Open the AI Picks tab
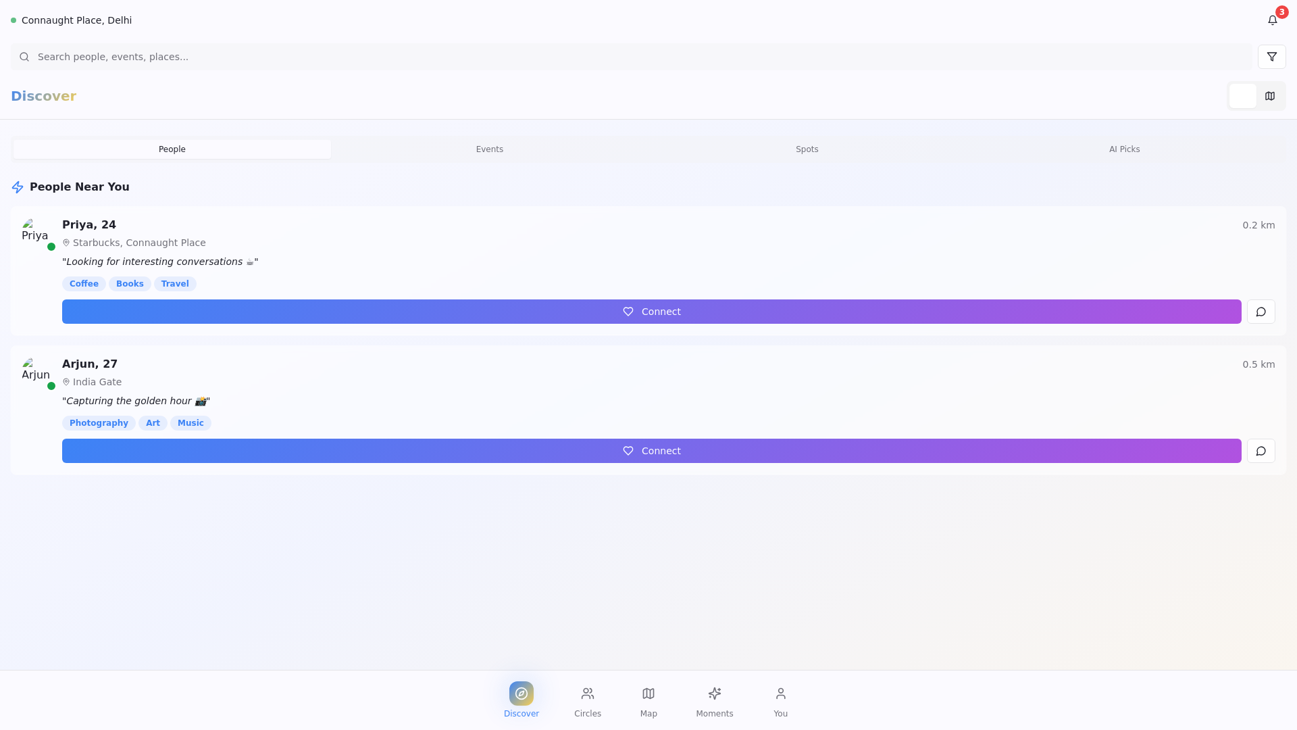1297x730 pixels. 1124,149
